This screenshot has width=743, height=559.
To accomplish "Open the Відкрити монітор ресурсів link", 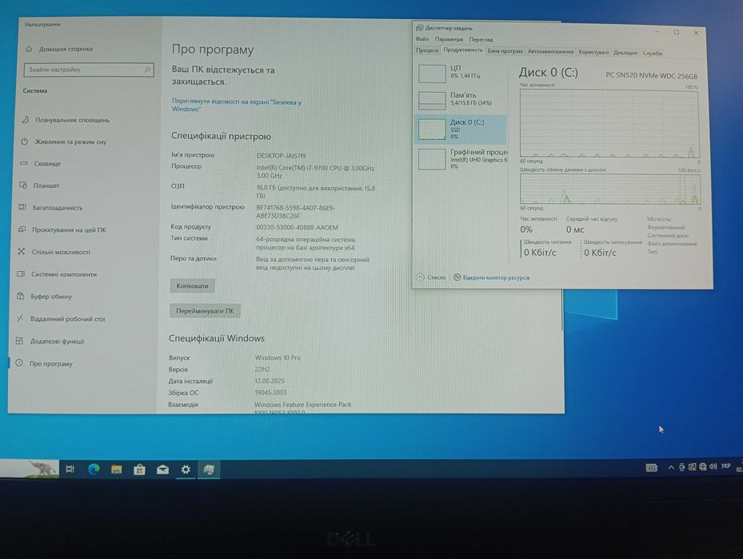I will pyautogui.click(x=496, y=278).
